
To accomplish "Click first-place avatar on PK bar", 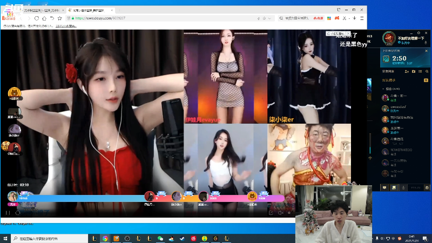I will tap(12, 196).
